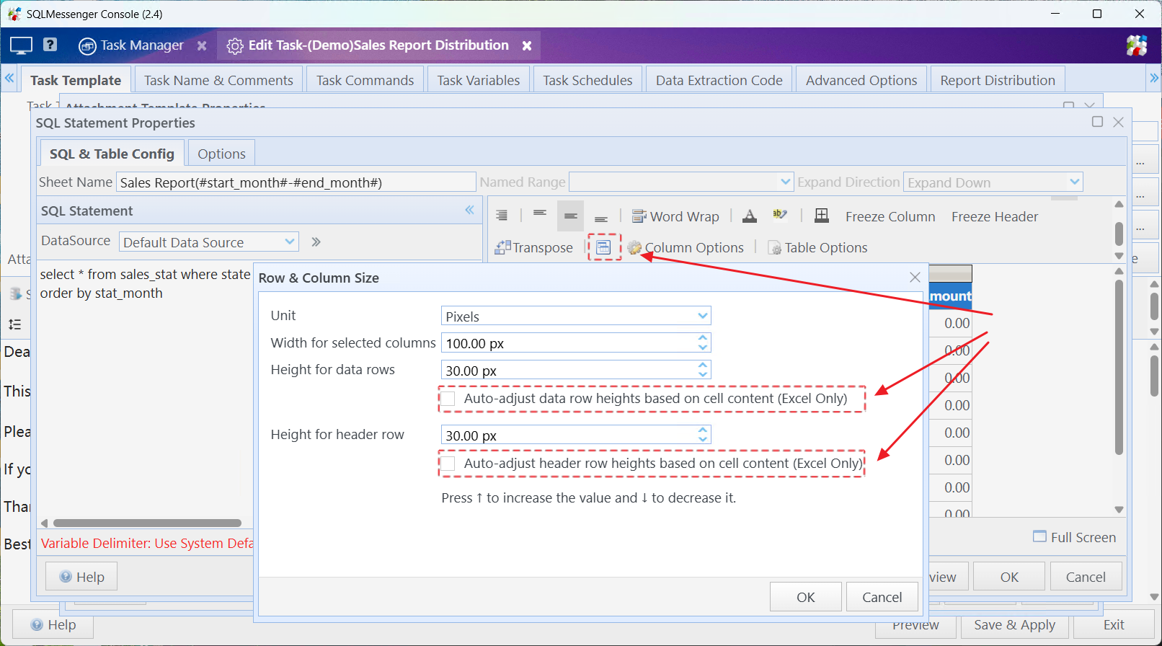The height and width of the screenshot is (646, 1162).
Task: Open the DataSource dropdown
Action: click(208, 242)
